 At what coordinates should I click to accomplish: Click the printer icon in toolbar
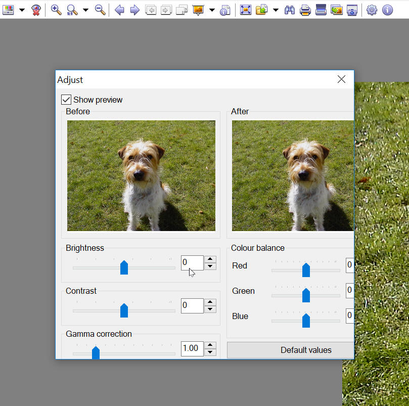point(305,10)
